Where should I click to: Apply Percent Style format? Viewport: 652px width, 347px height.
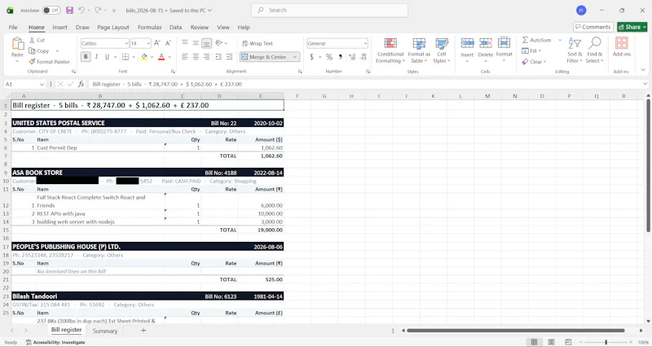(x=329, y=57)
